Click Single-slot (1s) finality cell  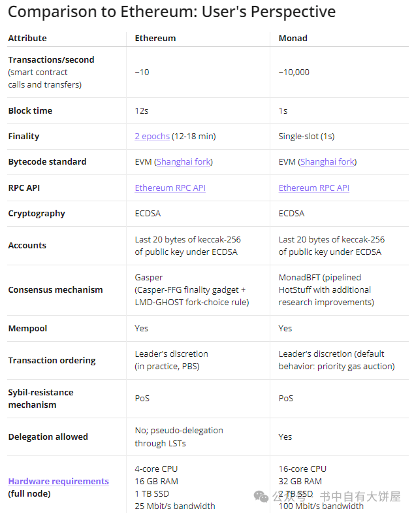307,137
